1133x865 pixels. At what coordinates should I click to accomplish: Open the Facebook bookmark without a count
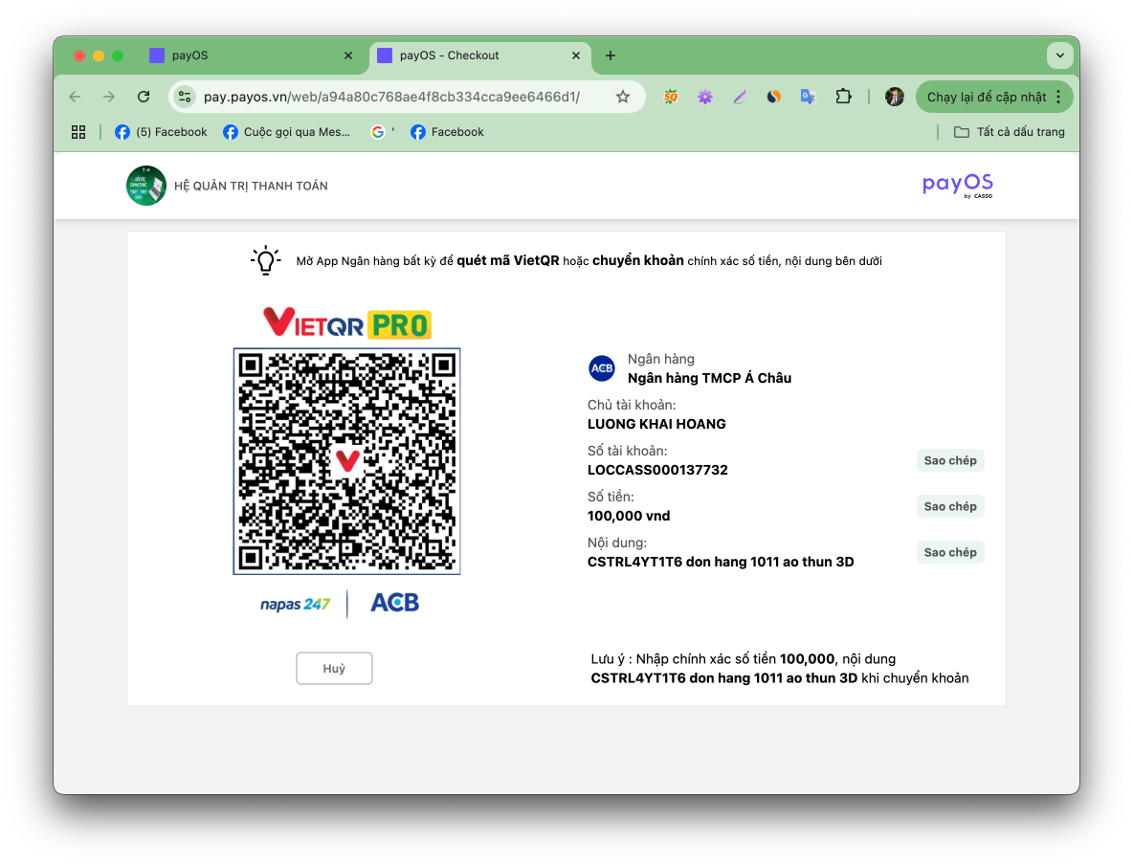[x=447, y=131]
